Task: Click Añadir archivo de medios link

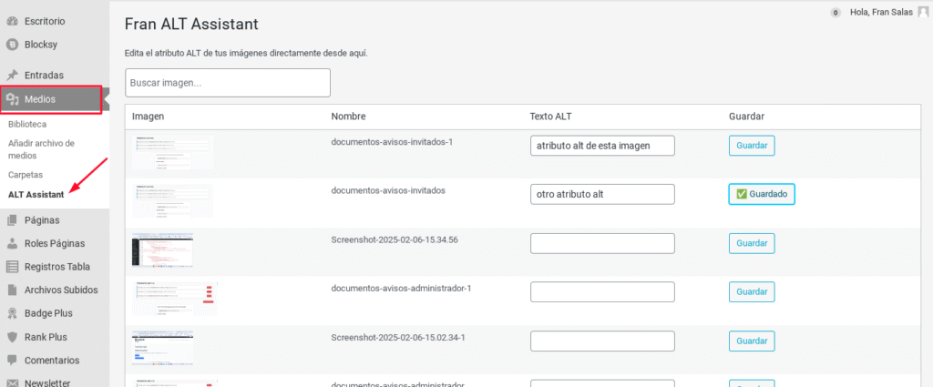Action: click(x=41, y=150)
